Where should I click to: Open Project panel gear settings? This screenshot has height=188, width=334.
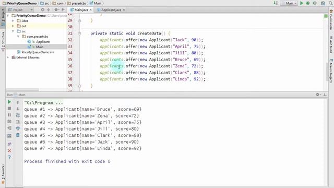pos(56,10)
